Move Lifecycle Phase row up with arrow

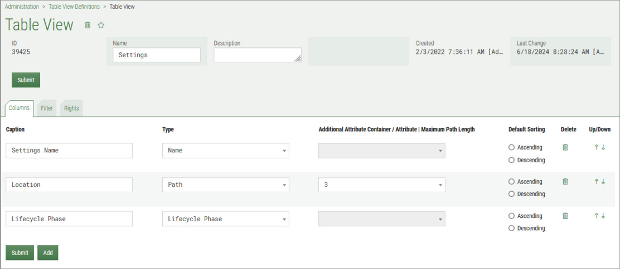click(x=597, y=216)
